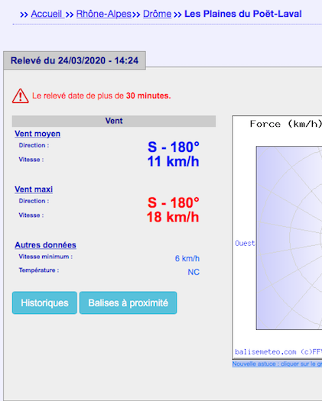Click the Historiques button
The height and width of the screenshot is (401, 322).
[44, 302]
